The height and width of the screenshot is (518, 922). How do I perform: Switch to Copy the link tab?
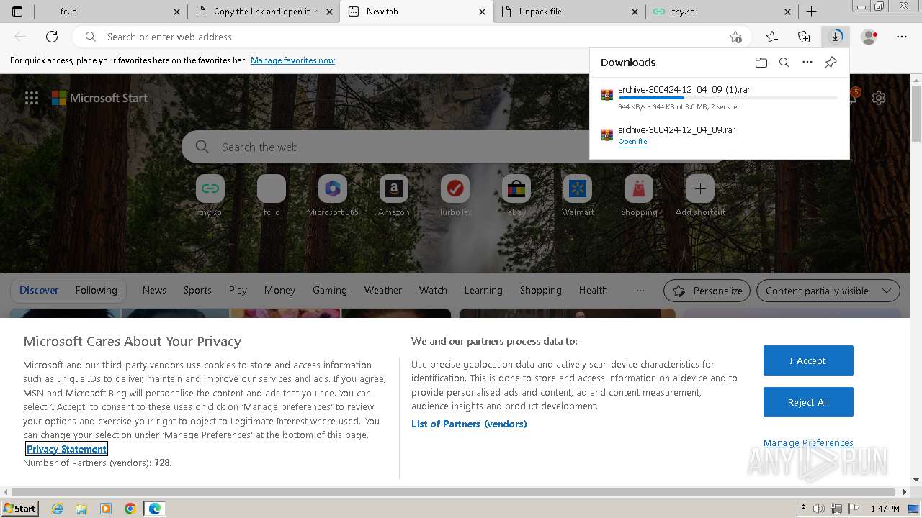264,12
